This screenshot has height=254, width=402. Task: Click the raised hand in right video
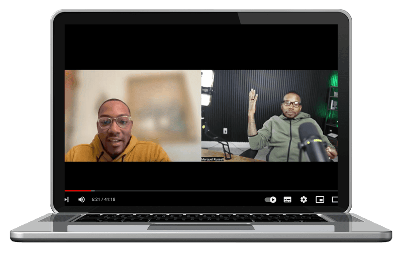(253, 97)
